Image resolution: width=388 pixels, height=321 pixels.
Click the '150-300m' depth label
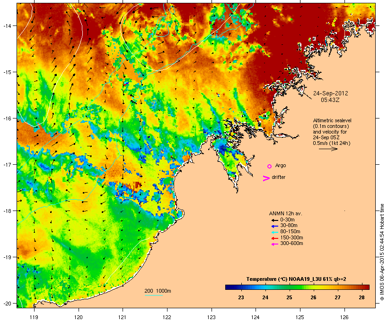point(291,237)
